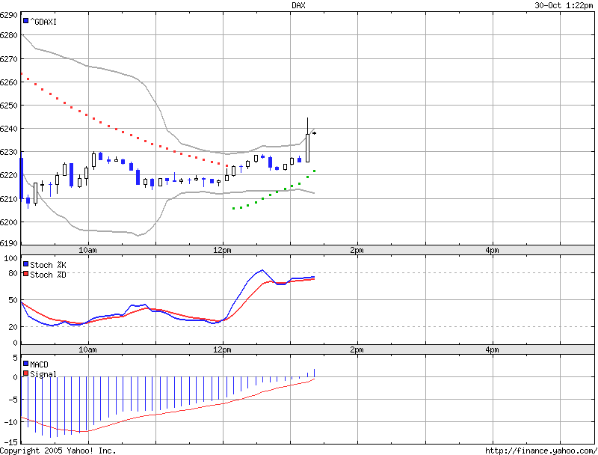
Task: Click the Copyright 2005 Yahoo! Inc. text
Action: point(58,451)
